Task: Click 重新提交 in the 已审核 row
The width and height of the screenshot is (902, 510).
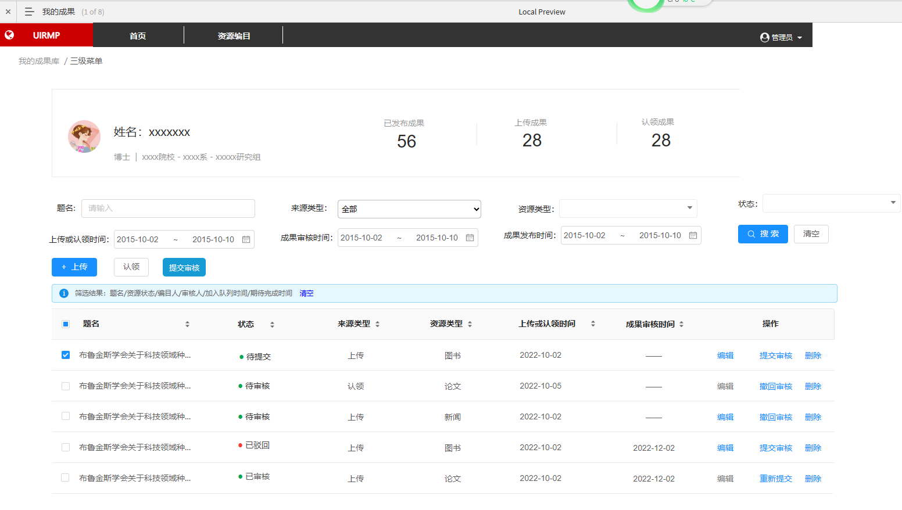Action: (776, 479)
